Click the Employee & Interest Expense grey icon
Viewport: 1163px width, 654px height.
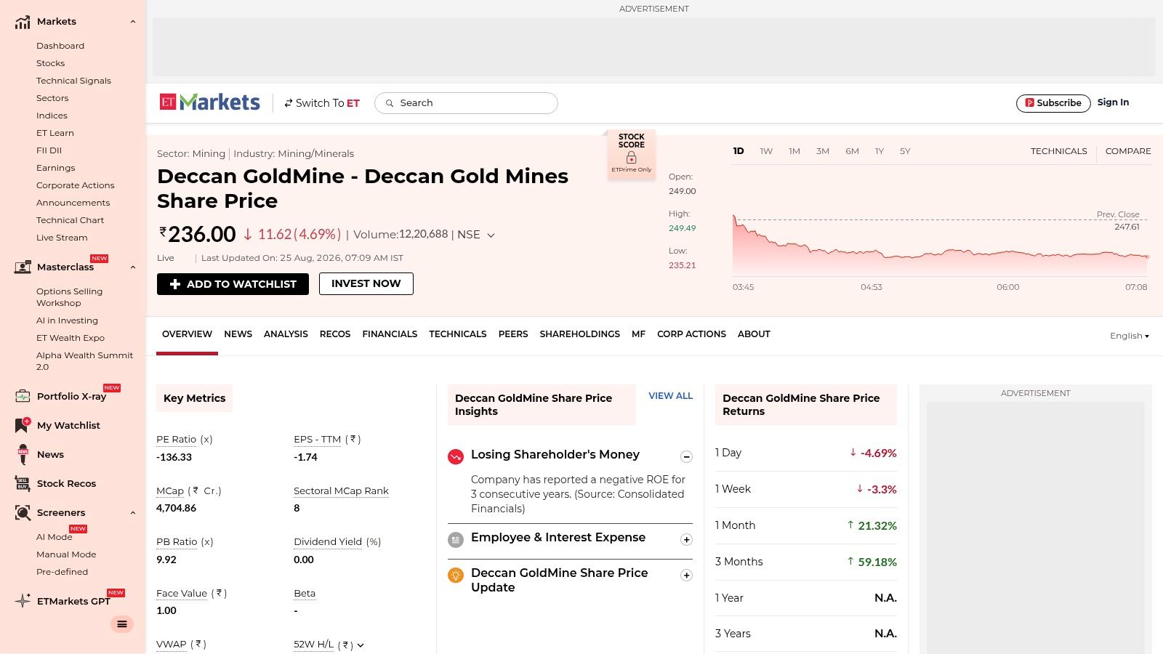[x=456, y=540]
